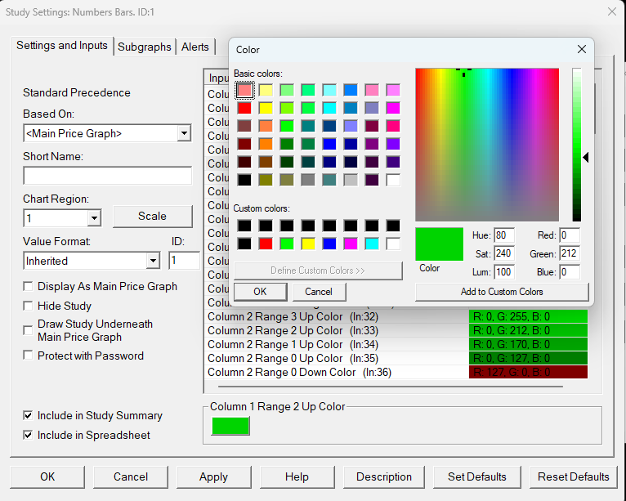Expand the Chart Region dropdown

point(94,218)
